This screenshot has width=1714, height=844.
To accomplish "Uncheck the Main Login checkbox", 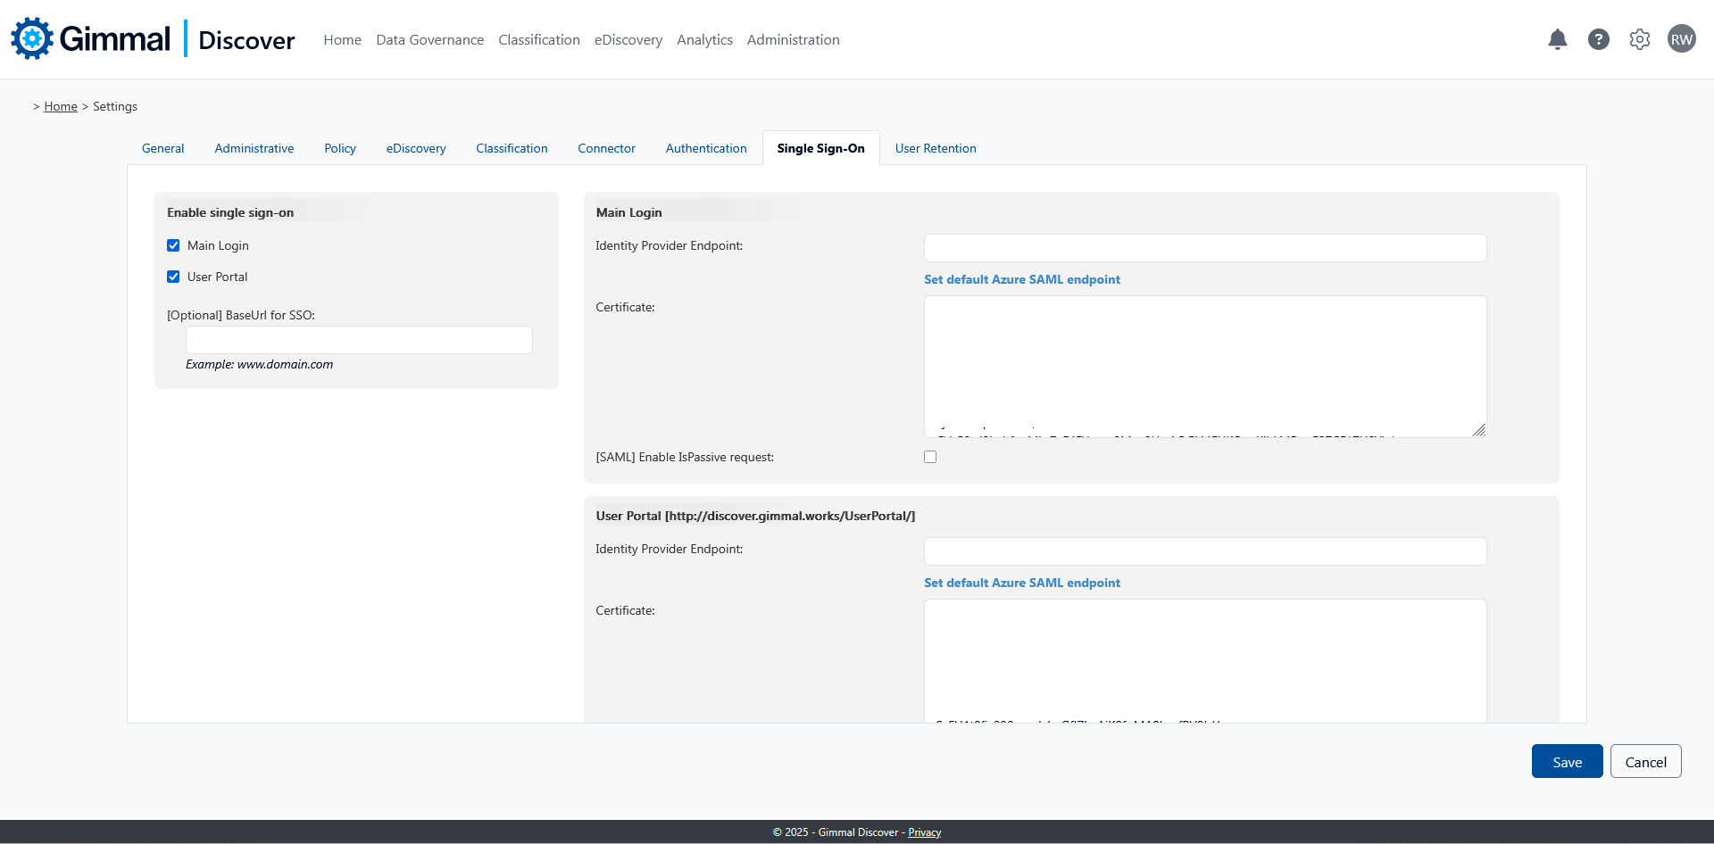I will coord(173,245).
